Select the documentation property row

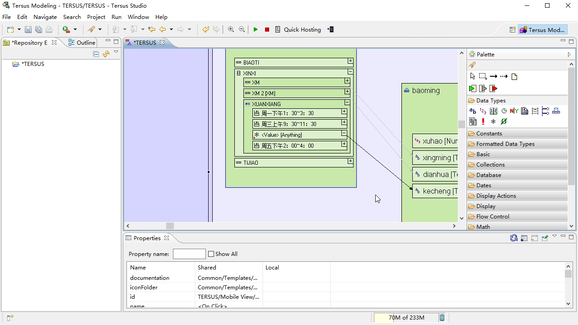[345, 278]
